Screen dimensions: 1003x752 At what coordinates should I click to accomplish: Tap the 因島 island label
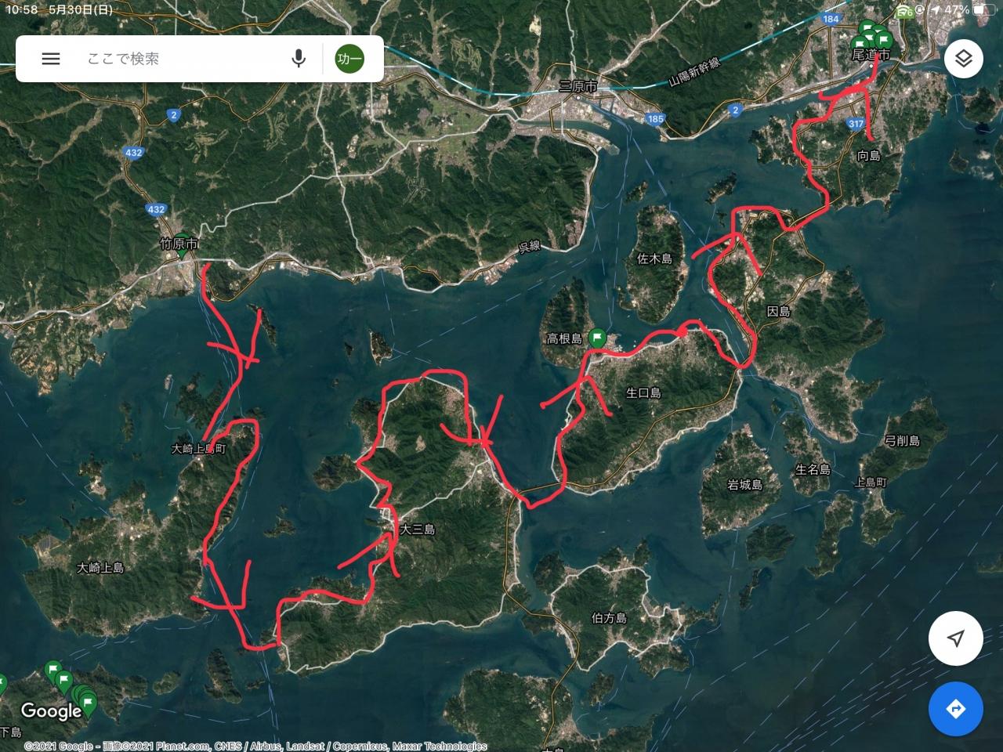pos(778,312)
